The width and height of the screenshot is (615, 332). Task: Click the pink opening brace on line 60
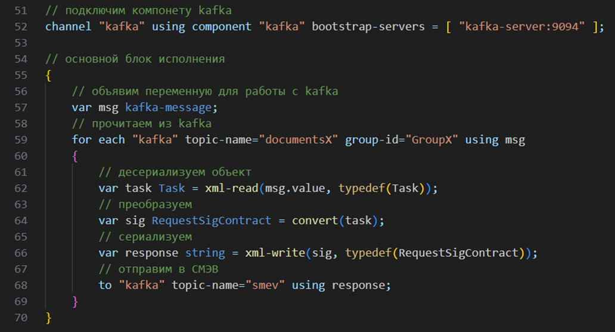[x=75, y=156]
